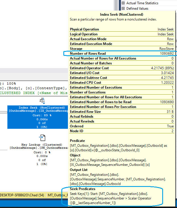The width and height of the screenshot is (177, 208).
Task: Click the missing index CLUSTERED INDEX hint text
Action: click(x=34, y=93)
